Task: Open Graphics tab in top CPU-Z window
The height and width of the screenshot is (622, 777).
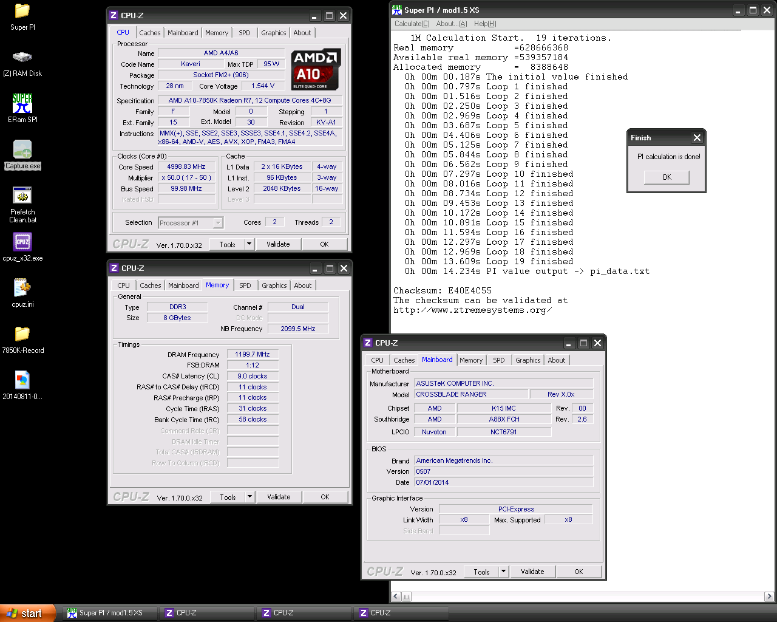Action: pyautogui.click(x=274, y=33)
